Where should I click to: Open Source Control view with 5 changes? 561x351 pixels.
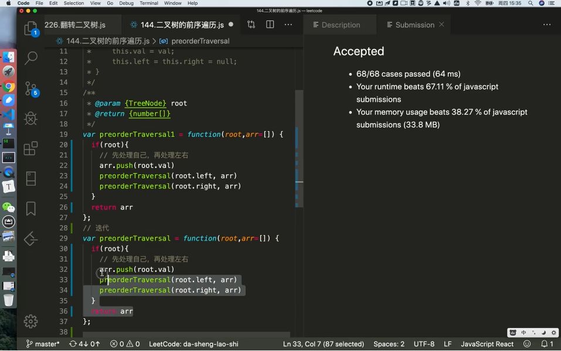coord(30,88)
